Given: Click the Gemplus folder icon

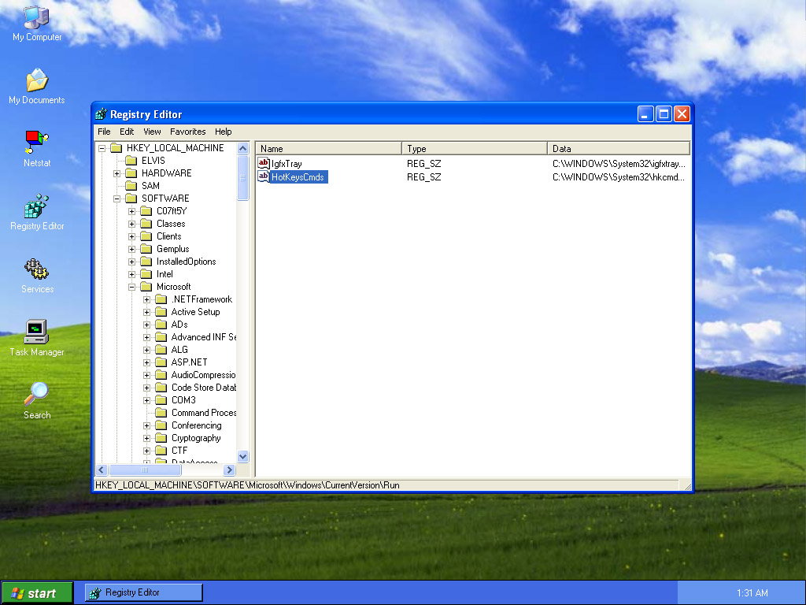Looking at the screenshot, I should coord(146,249).
